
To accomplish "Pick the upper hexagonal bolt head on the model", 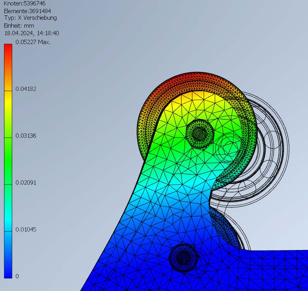I will point(200,133).
